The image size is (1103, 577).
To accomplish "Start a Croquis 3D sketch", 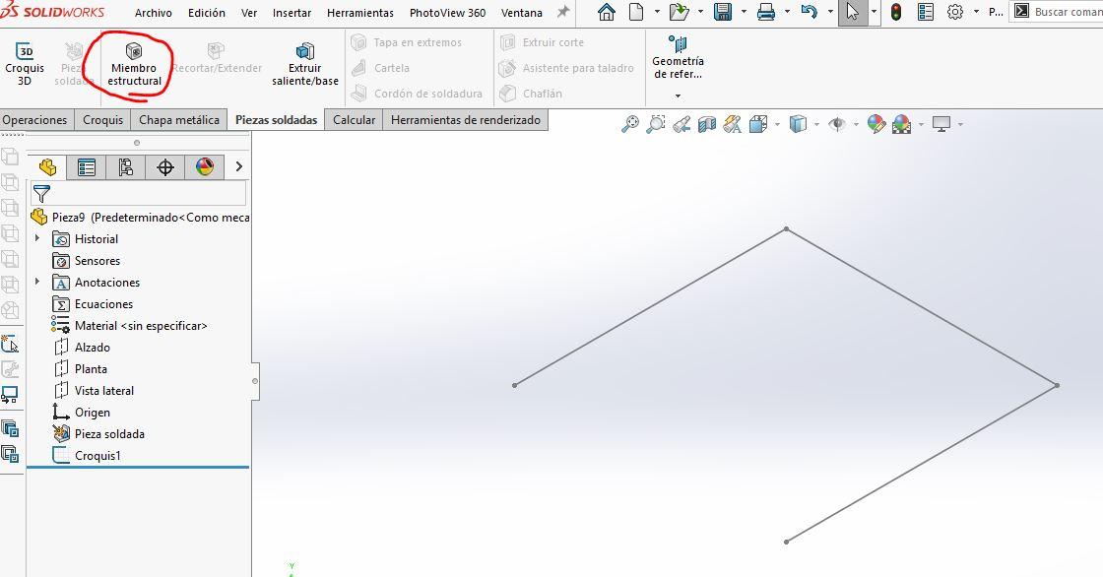I will tap(25, 63).
